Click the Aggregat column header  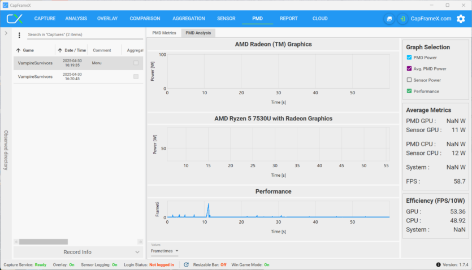click(x=135, y=50)
